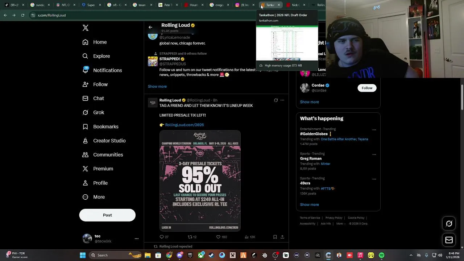Open Communities in the sidebar
This screenshot has height=261, width=464.
pos(103,155)
